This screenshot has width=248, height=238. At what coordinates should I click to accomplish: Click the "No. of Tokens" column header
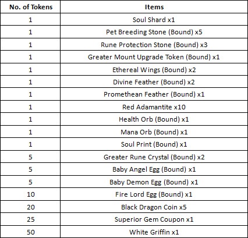coord(30,7)
